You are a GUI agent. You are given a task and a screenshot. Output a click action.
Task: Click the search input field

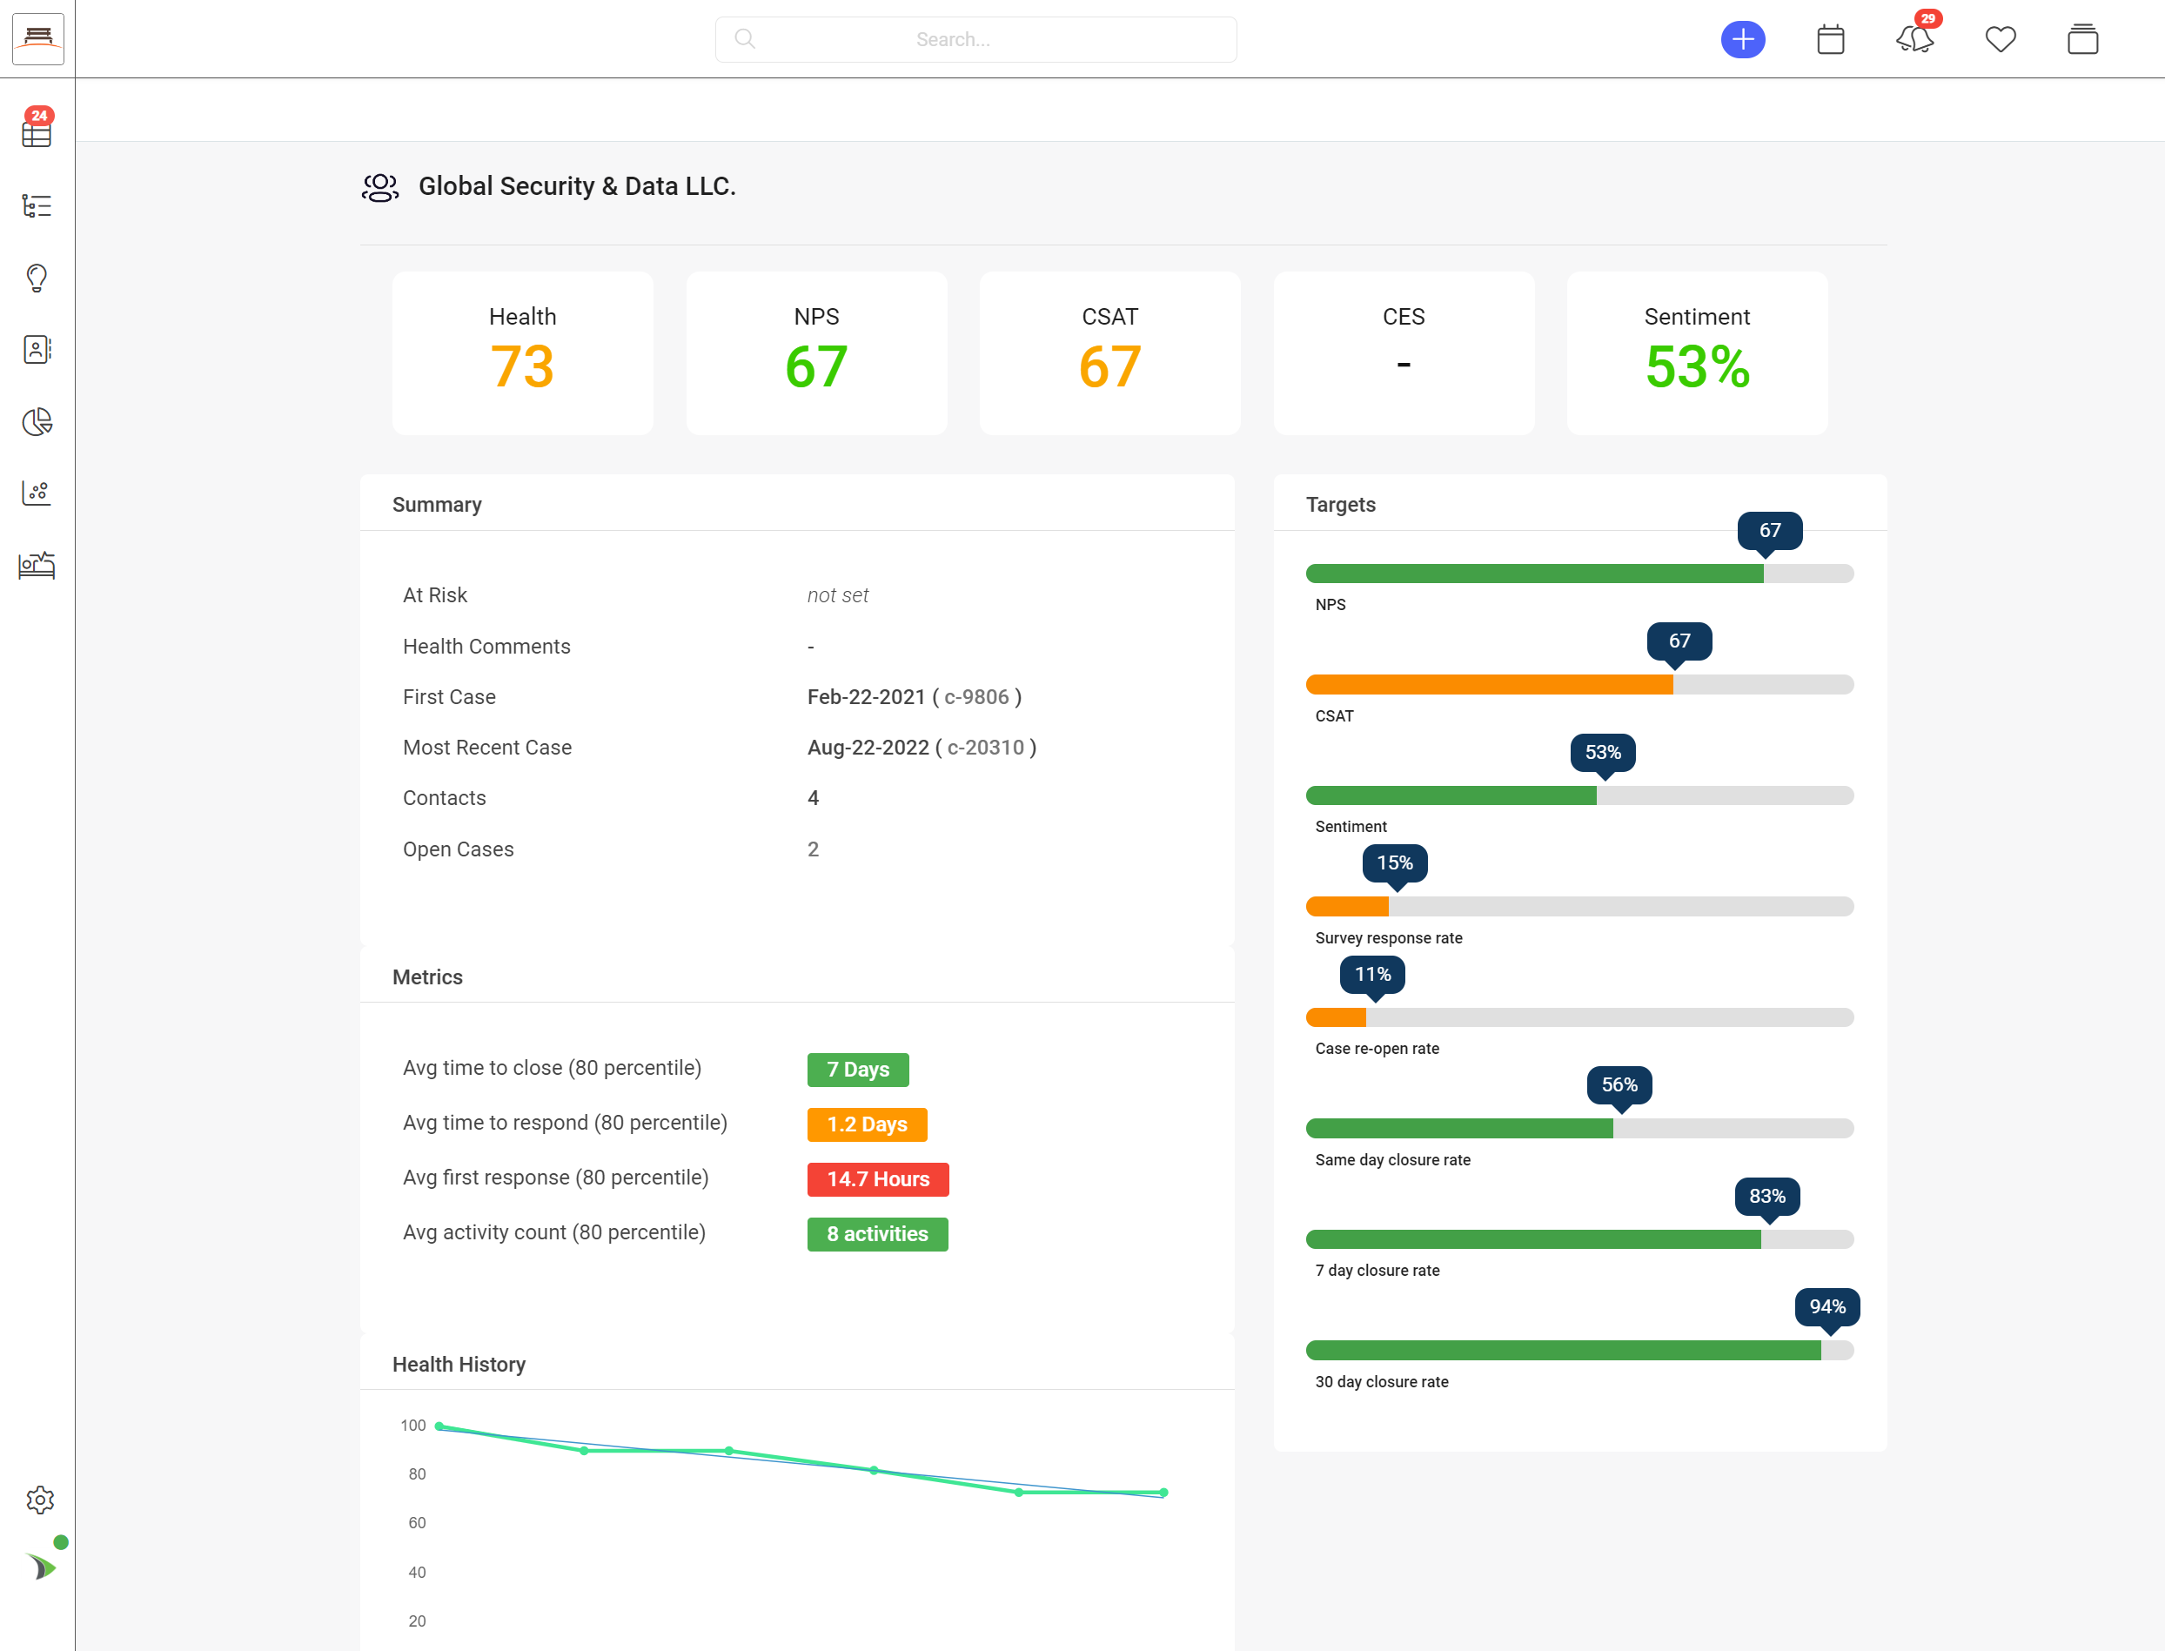(x=975, y=39)
